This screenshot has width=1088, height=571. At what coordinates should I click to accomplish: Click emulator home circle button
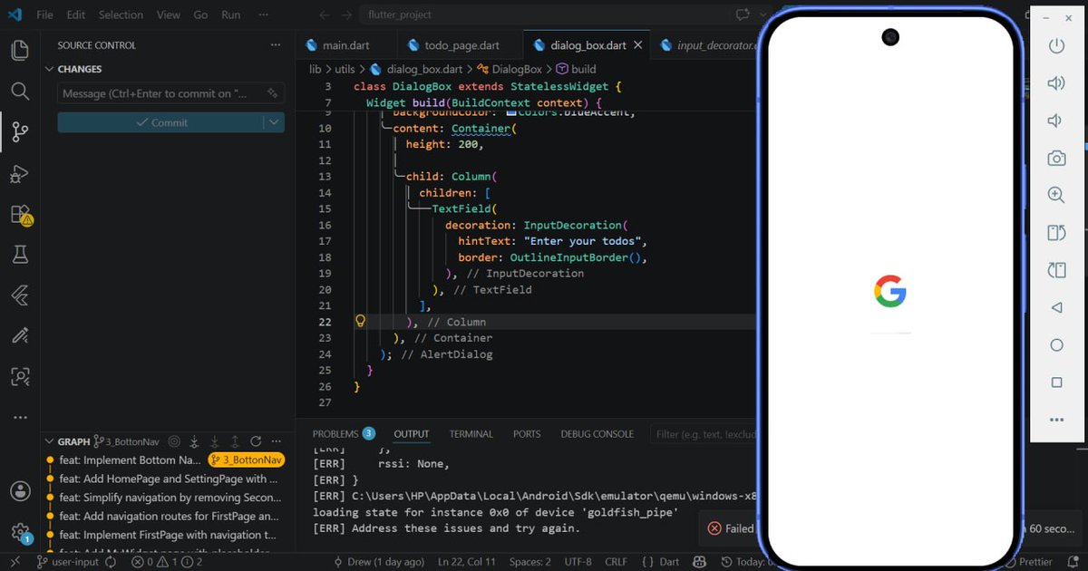click(1056, 345)
